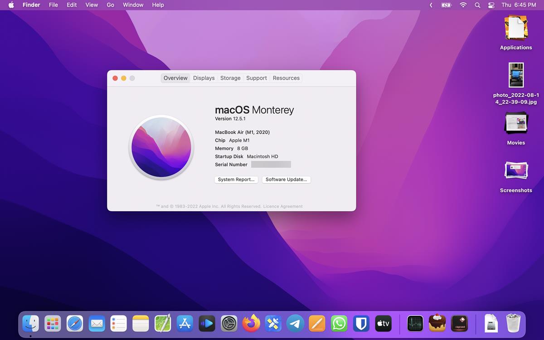Open the App Store from the Dock
The image size is (544, 340).
[x=185, y=323]
